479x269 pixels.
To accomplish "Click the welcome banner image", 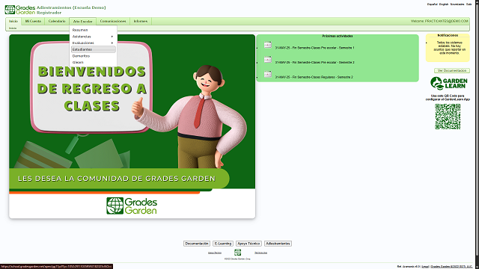I will coord(132,126).
